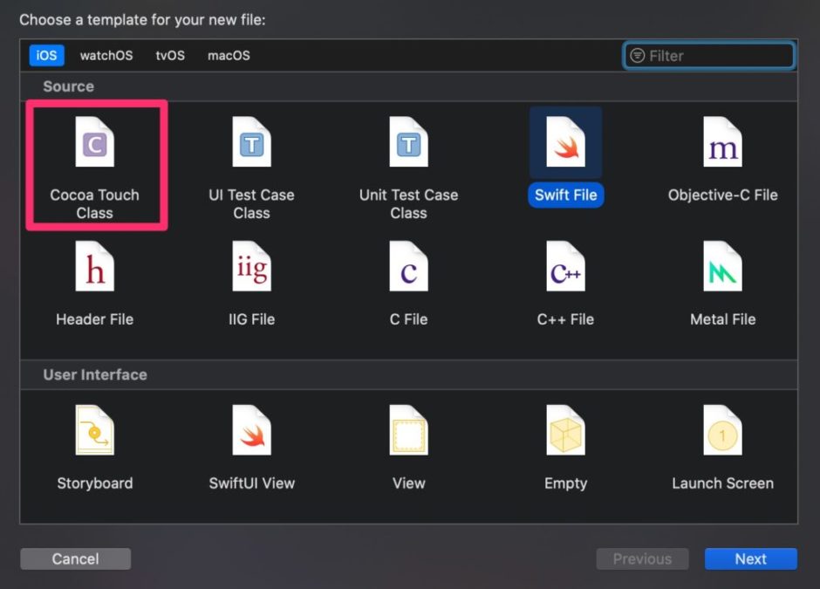Select the Metal File template
This screenshot has width=820, height=589.
click(722, 269)
